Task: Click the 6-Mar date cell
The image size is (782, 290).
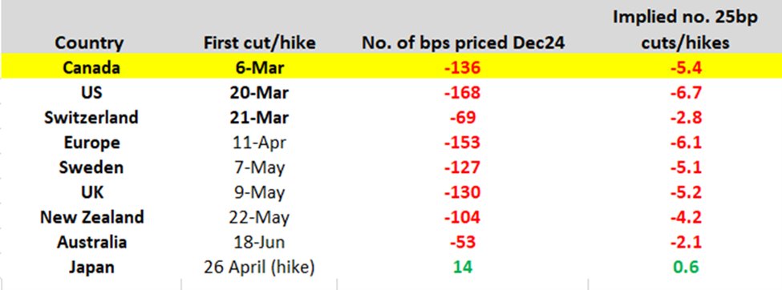Action: 259,68
